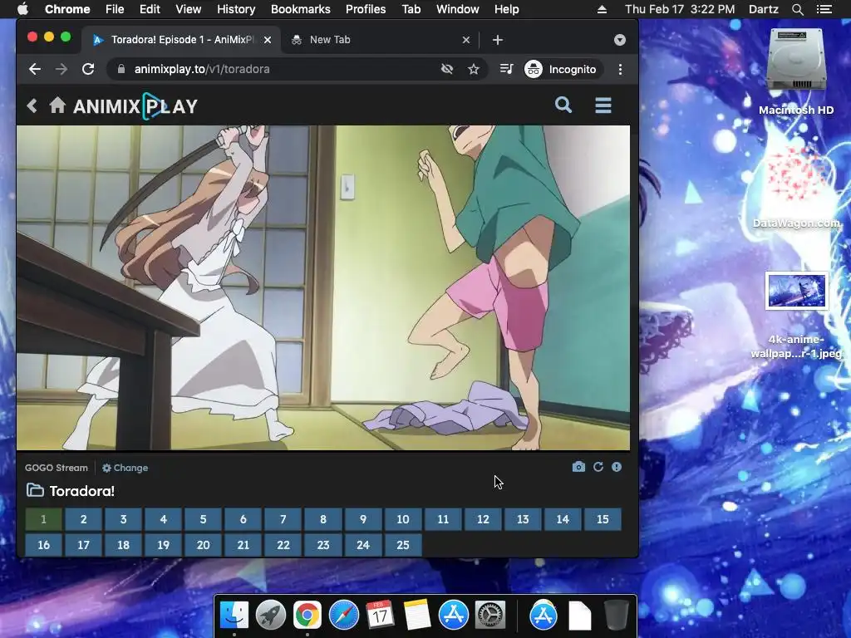Open Calendar from the Dock

(x=380, y=616)
